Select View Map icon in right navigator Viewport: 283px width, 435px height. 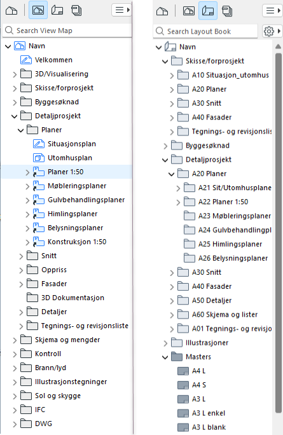click(x=189, y=11)
